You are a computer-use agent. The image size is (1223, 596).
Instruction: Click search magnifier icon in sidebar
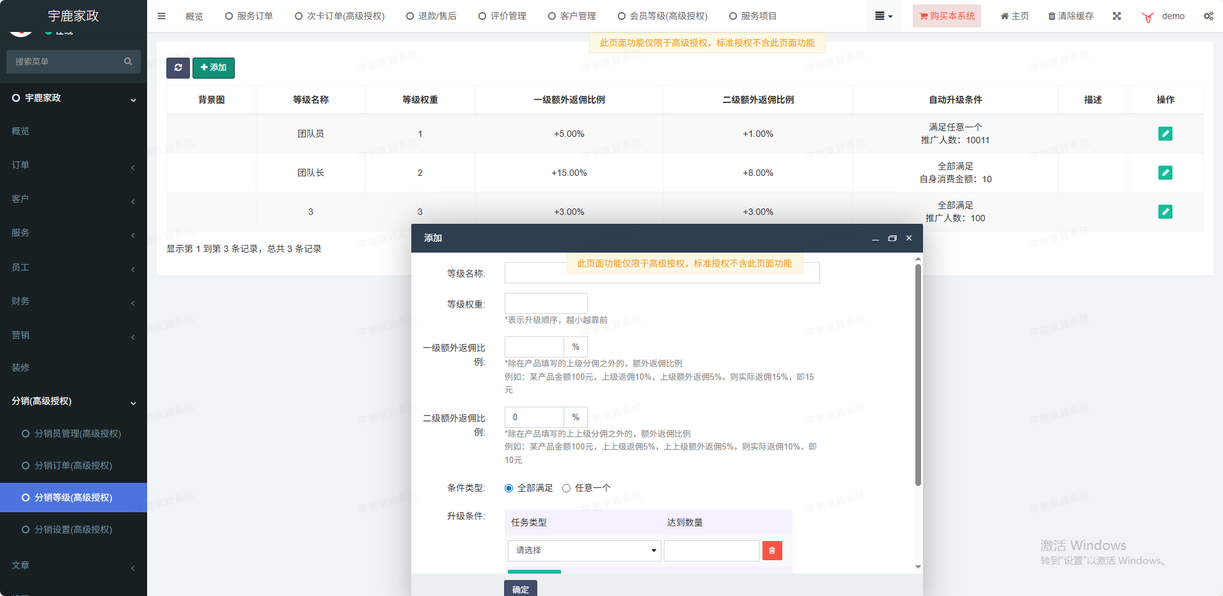[128, 61]
